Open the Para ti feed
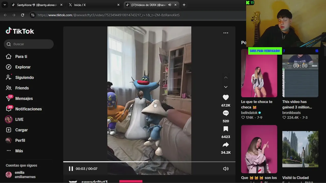Viewport: 326px width, 183px height. click(21, 56)
